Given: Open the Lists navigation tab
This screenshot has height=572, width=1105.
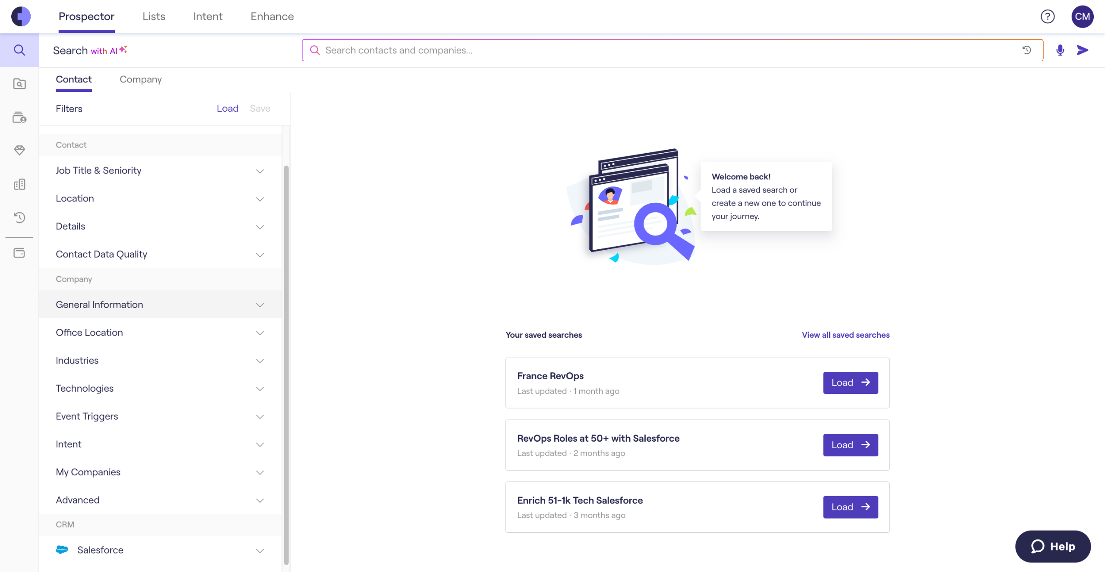Looking at the screenshot, I should [154, 16].
